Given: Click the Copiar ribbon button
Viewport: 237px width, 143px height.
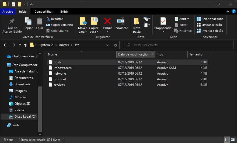Looking at the screenshot, I should (x=28, y=23).
